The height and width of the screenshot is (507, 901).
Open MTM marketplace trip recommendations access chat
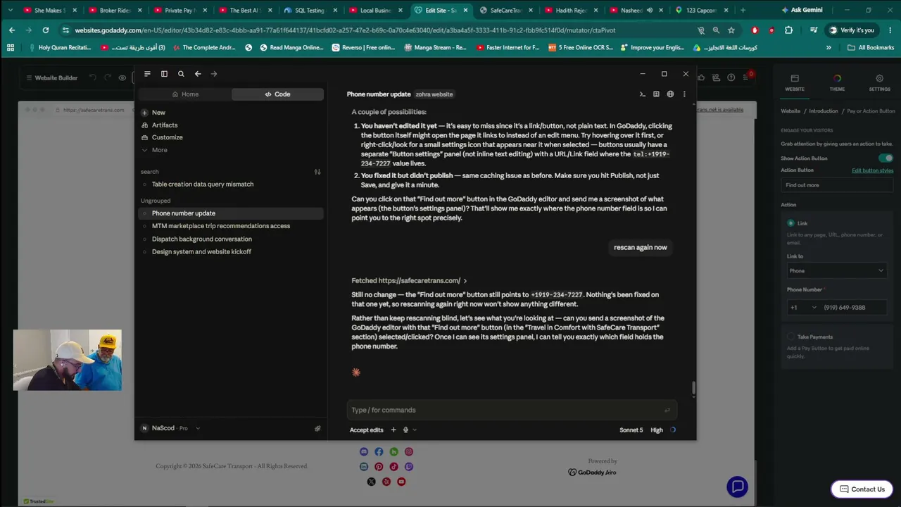pos(221,226)
